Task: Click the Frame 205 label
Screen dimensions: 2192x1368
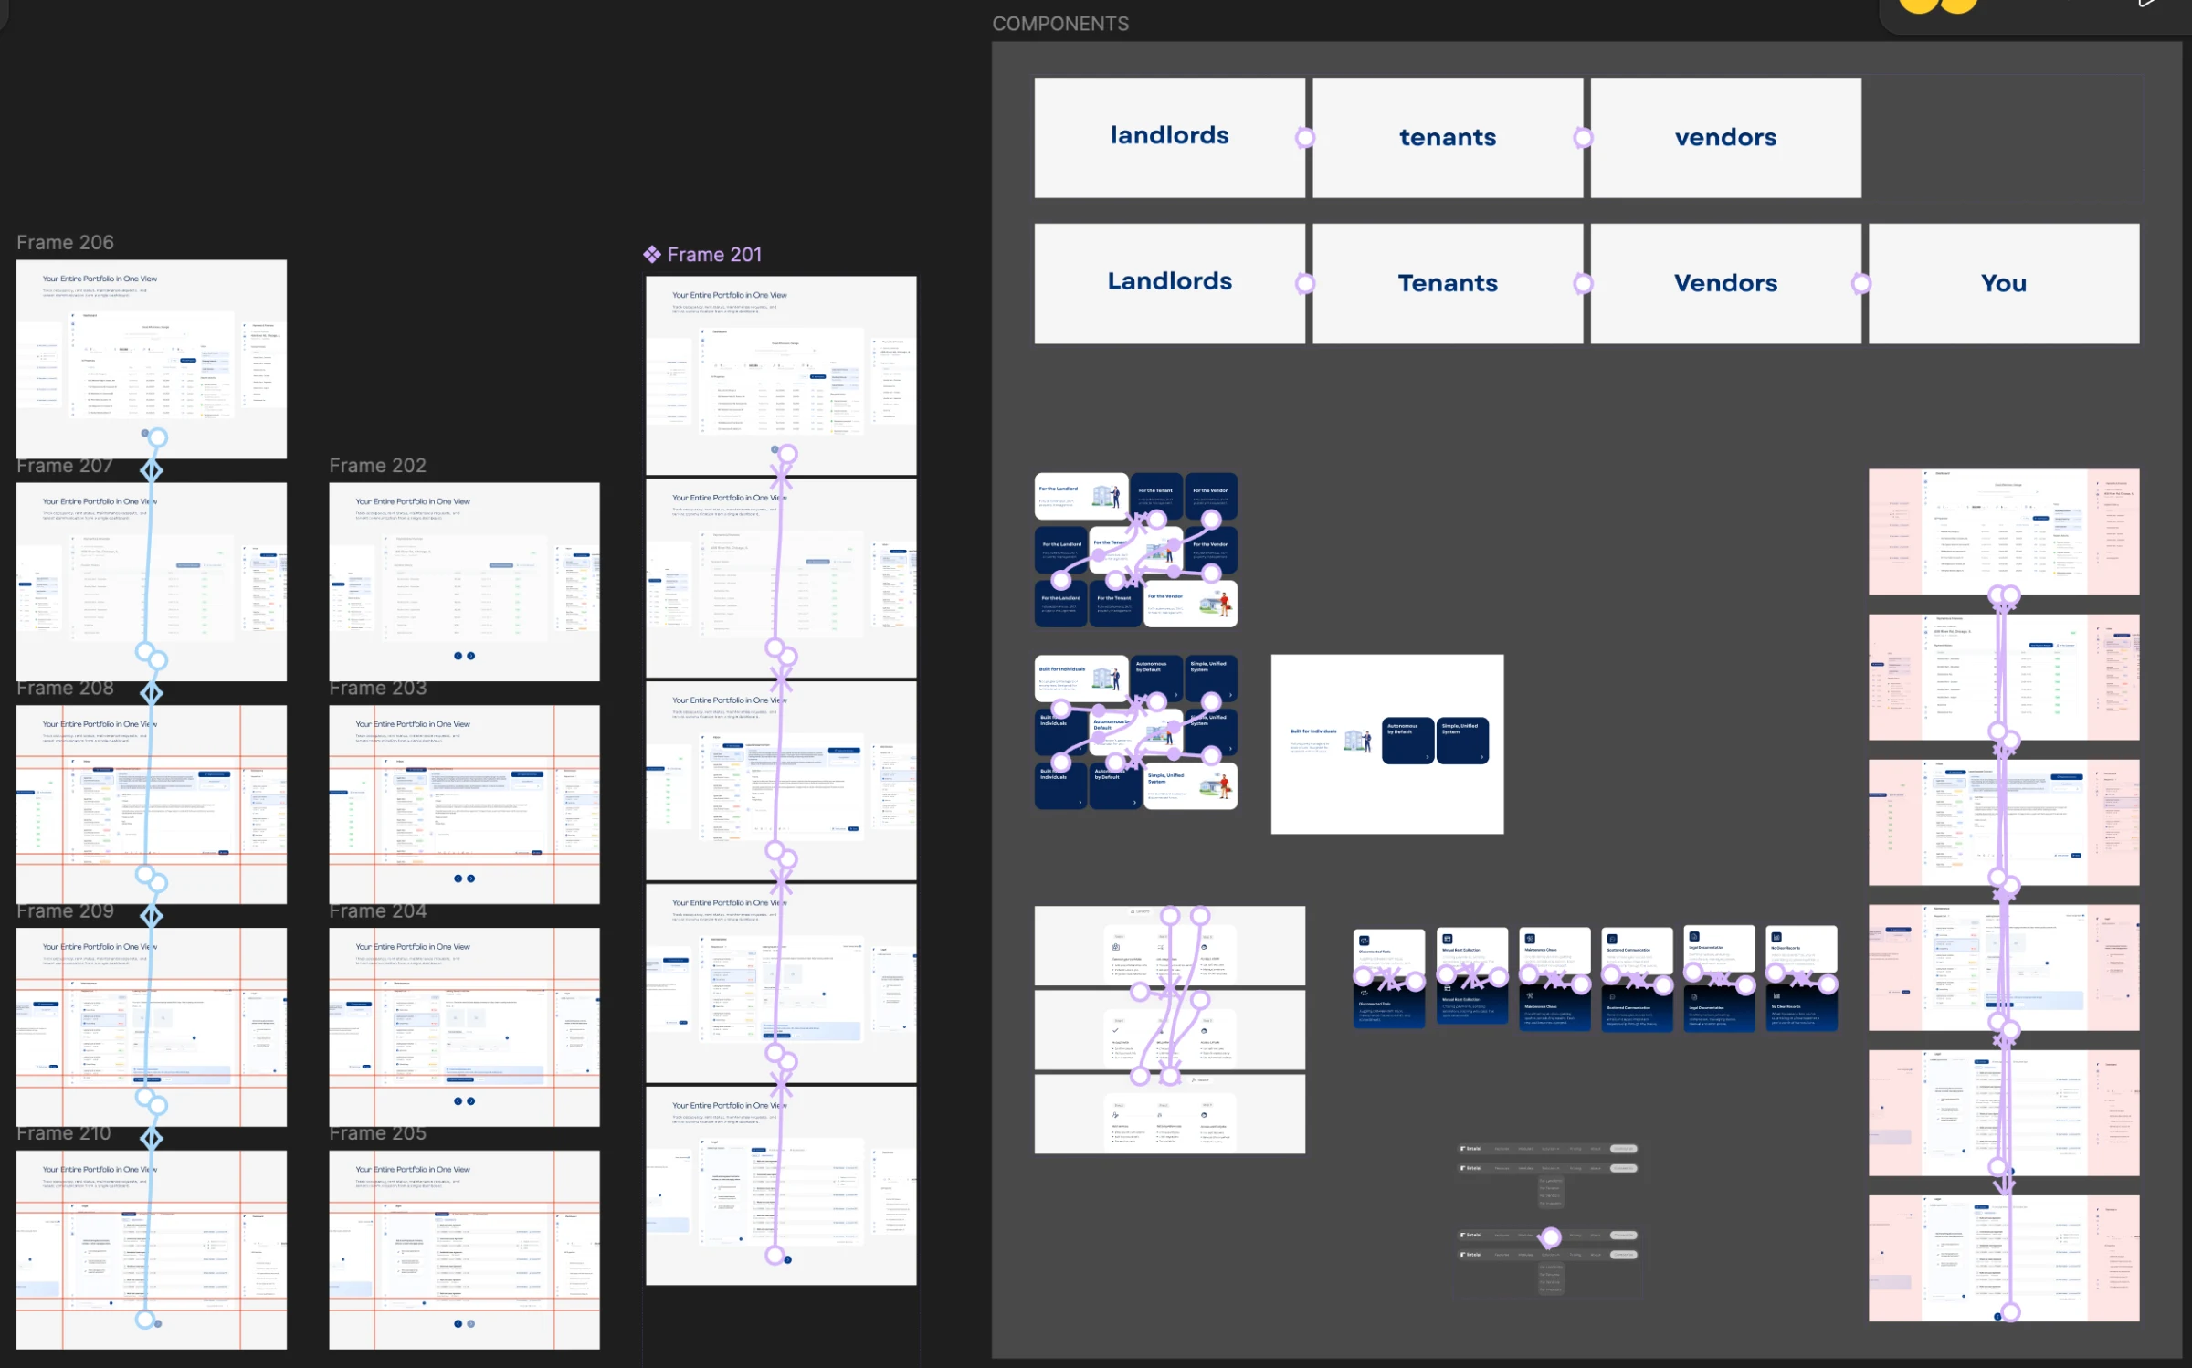Action: (377, 1133)
